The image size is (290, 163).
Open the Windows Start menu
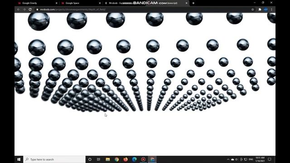(19, 159)
